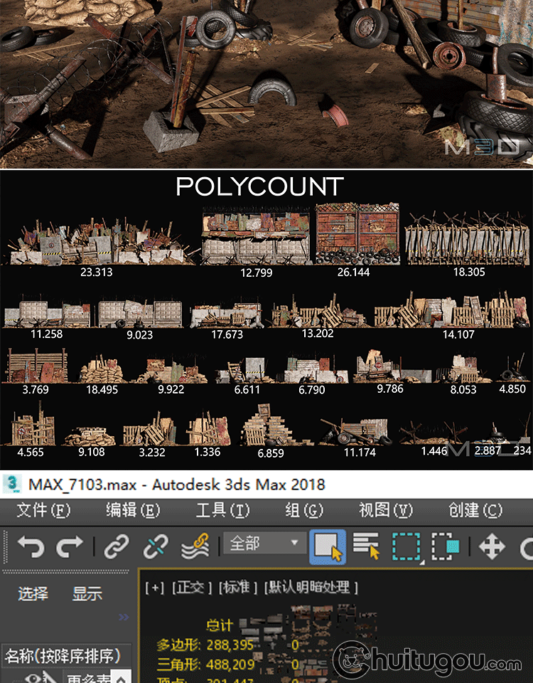
Task: Click the dotted main toolbar grip handle
Action: (x=5, y=546)
